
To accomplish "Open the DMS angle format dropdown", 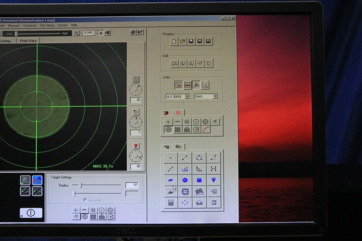I will point(206,96).
